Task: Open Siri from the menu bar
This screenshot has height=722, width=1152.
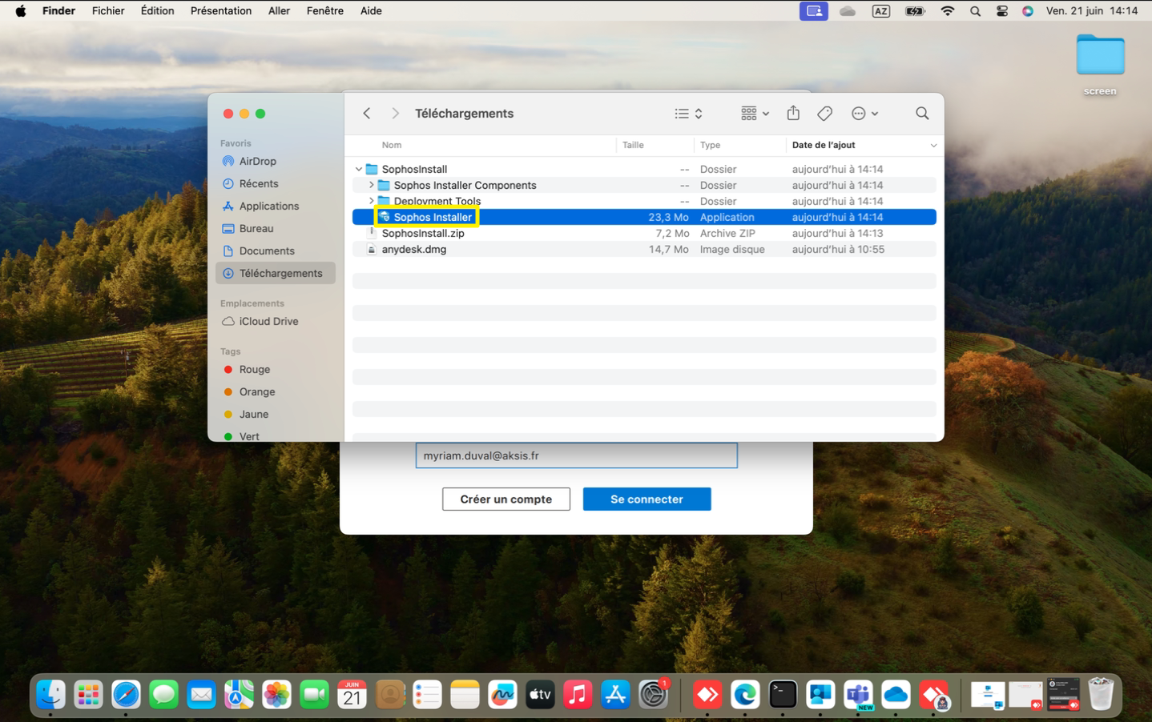Action: click(1028, 11)
